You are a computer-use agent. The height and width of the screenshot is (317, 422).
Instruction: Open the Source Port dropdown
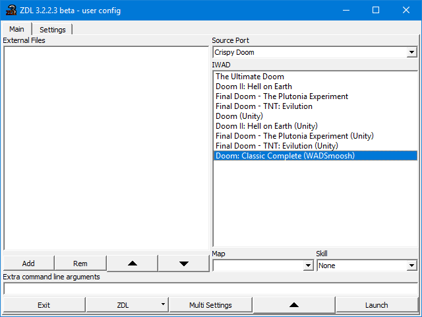click(411, 52)
